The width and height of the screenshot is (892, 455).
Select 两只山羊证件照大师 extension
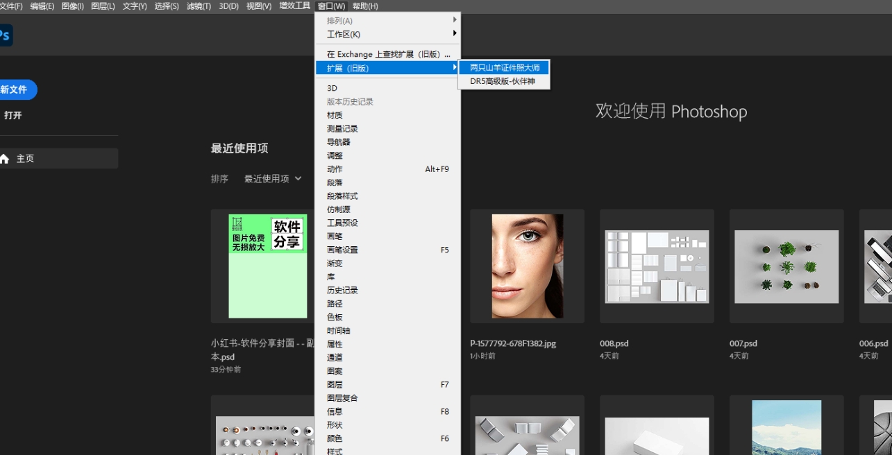[x=505, y=68]
